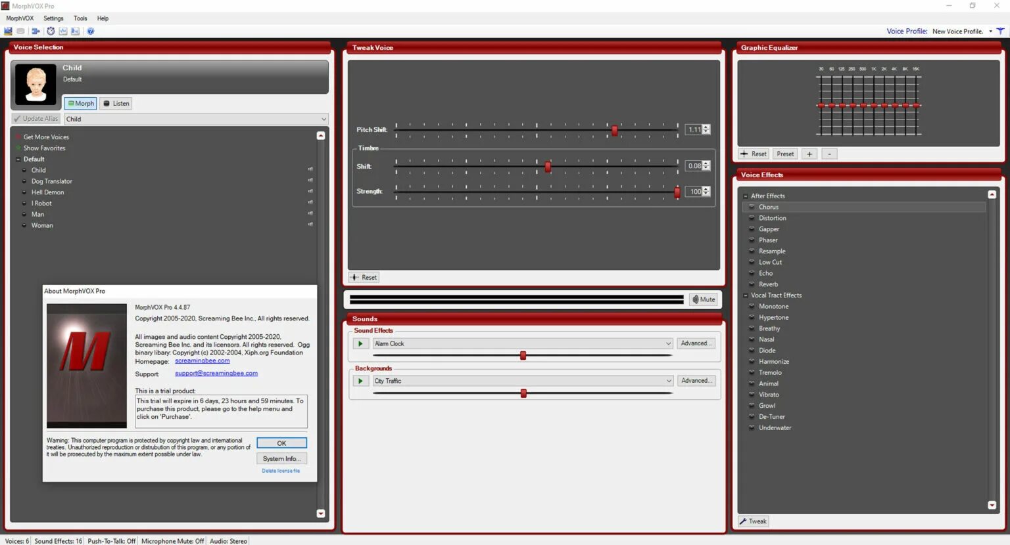Screen dimensions: 1010x545
Task: Enable the Echo effect
Action: pos(752,273)
